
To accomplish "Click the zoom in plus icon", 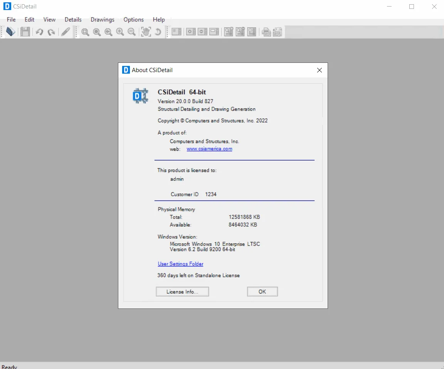I will click(120, 32).
